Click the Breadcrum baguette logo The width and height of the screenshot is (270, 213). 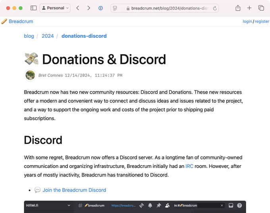click(x=4, y=21)
